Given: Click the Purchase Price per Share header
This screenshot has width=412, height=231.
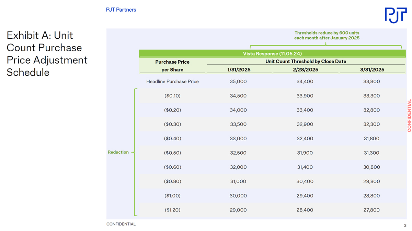Looking at the screenshot, I should tap(172, 66).
